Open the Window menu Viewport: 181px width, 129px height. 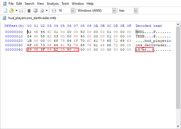tap(78, 4)
